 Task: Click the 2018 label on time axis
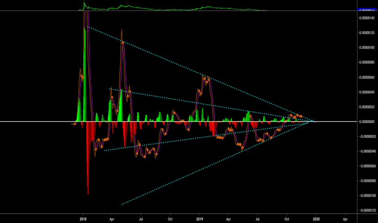coord(83,219)
